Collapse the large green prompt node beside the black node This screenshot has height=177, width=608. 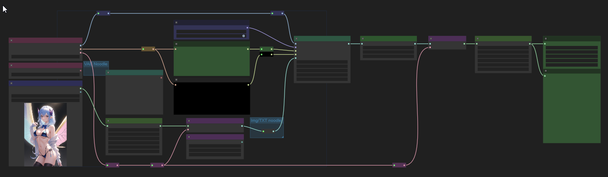(x=176, y=44)
